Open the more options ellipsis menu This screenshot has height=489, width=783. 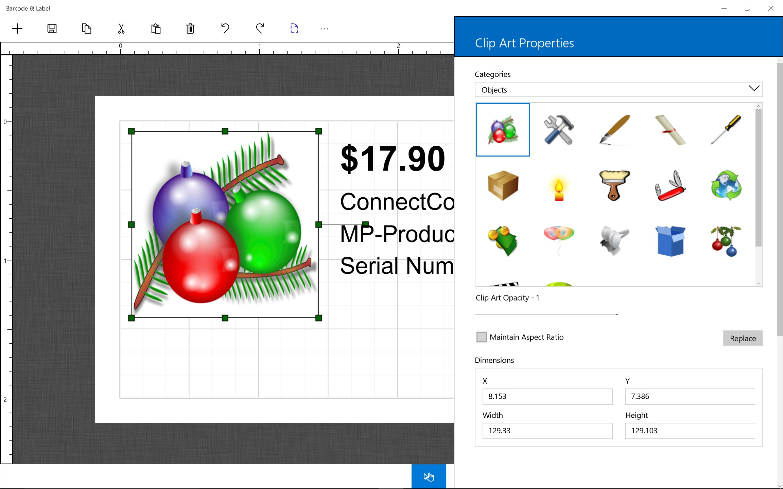(x=324, y=29)
